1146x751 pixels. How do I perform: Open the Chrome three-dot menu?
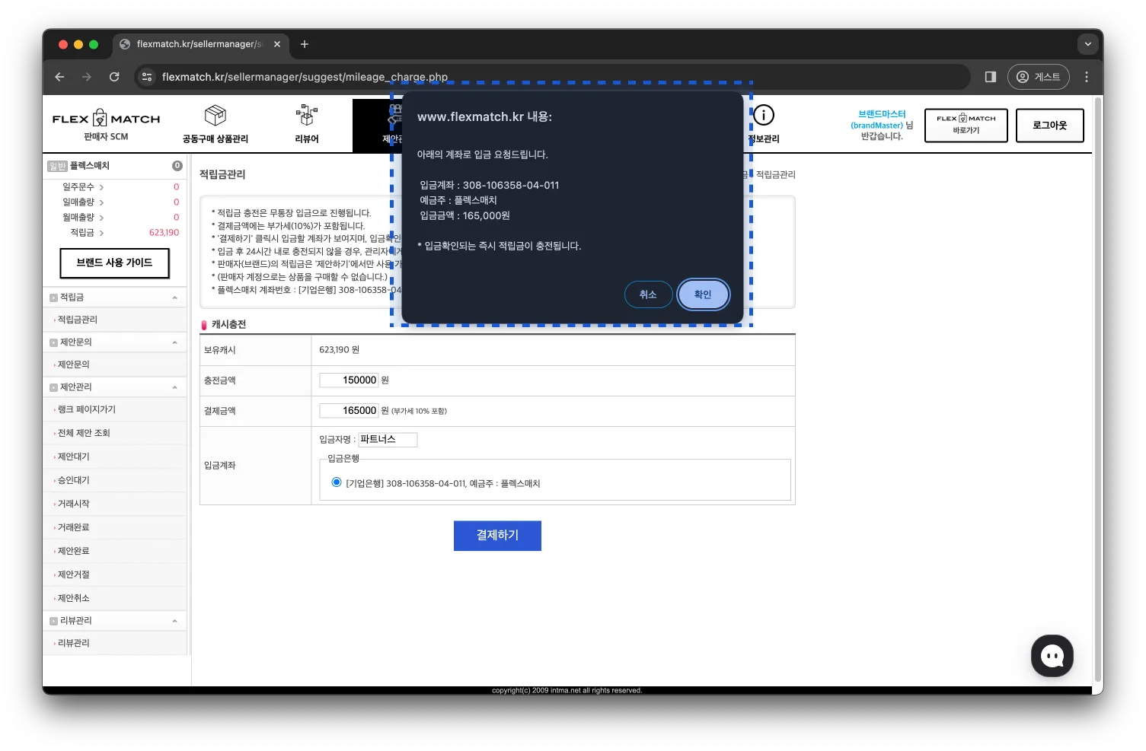click(x=1087, y=77)
